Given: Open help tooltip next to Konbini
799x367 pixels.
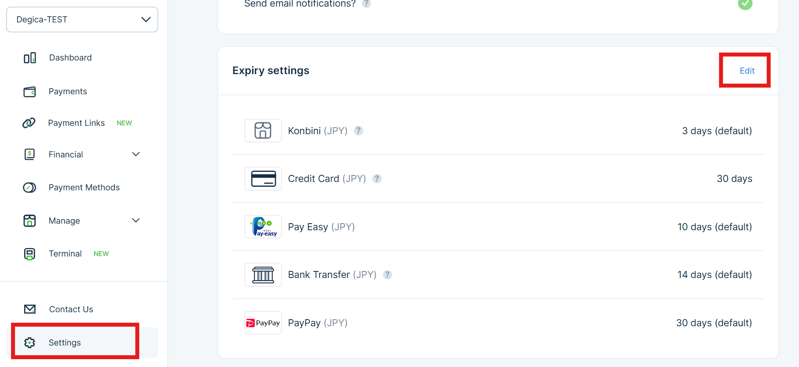Looking at the screenshot, I should click(x=358, y=131).
